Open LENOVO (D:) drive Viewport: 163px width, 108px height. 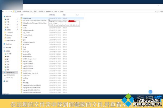(10, 75)
